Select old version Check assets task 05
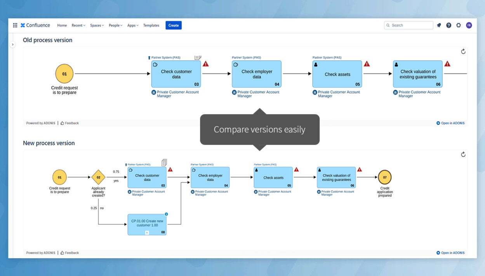Image resolution: width=485 pixels, height=276 pixels. click(337, 74)
